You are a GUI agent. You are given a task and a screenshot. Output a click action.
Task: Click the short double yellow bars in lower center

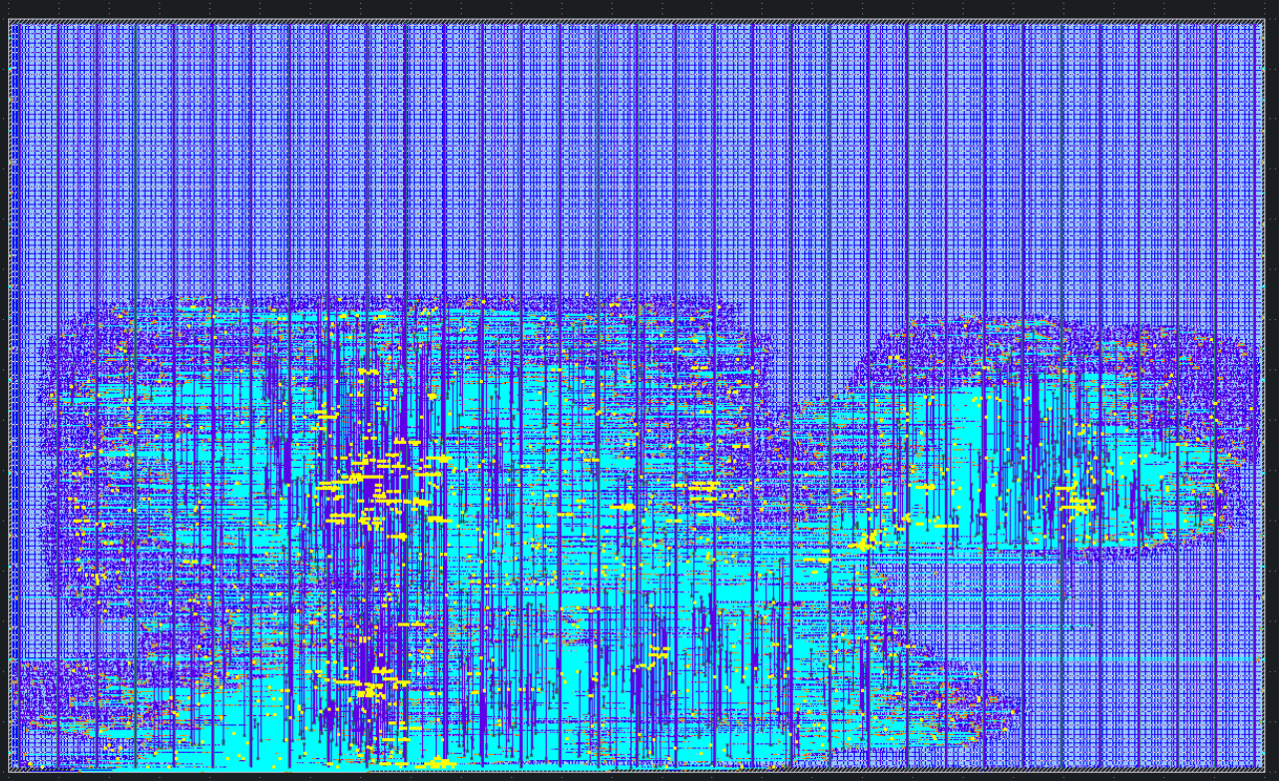tap(659, 653)
